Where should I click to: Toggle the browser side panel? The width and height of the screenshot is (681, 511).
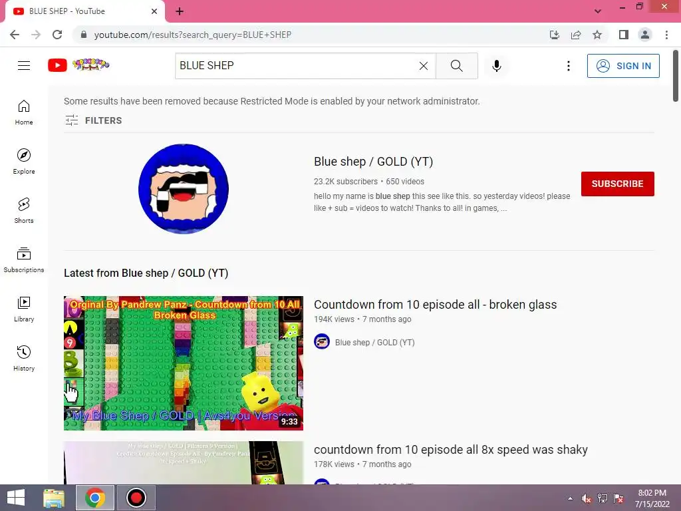point(624,35)
